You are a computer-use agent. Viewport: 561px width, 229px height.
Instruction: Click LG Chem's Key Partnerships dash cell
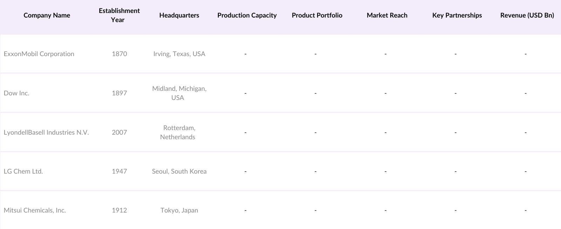pos(455,171)
